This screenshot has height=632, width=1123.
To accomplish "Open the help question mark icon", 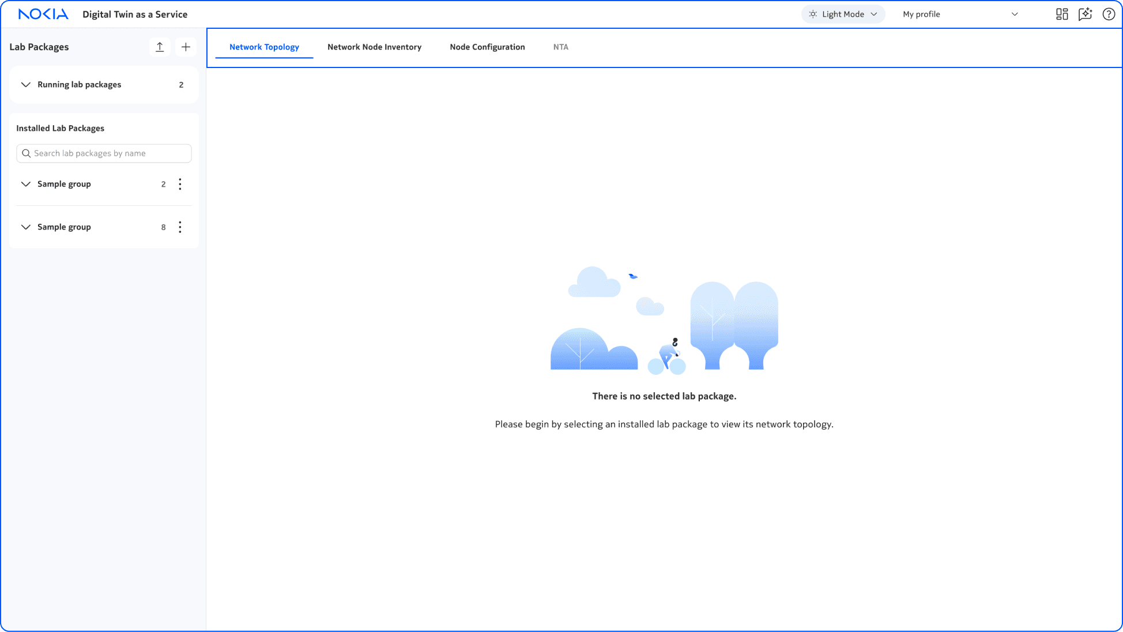I will [x=1109, y=14].
